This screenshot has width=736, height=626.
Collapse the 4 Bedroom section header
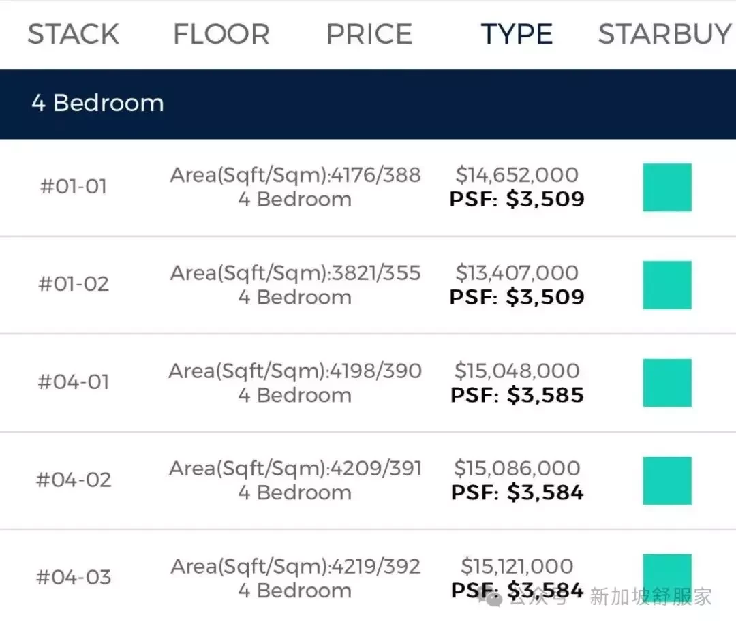(x=368, y=104)
